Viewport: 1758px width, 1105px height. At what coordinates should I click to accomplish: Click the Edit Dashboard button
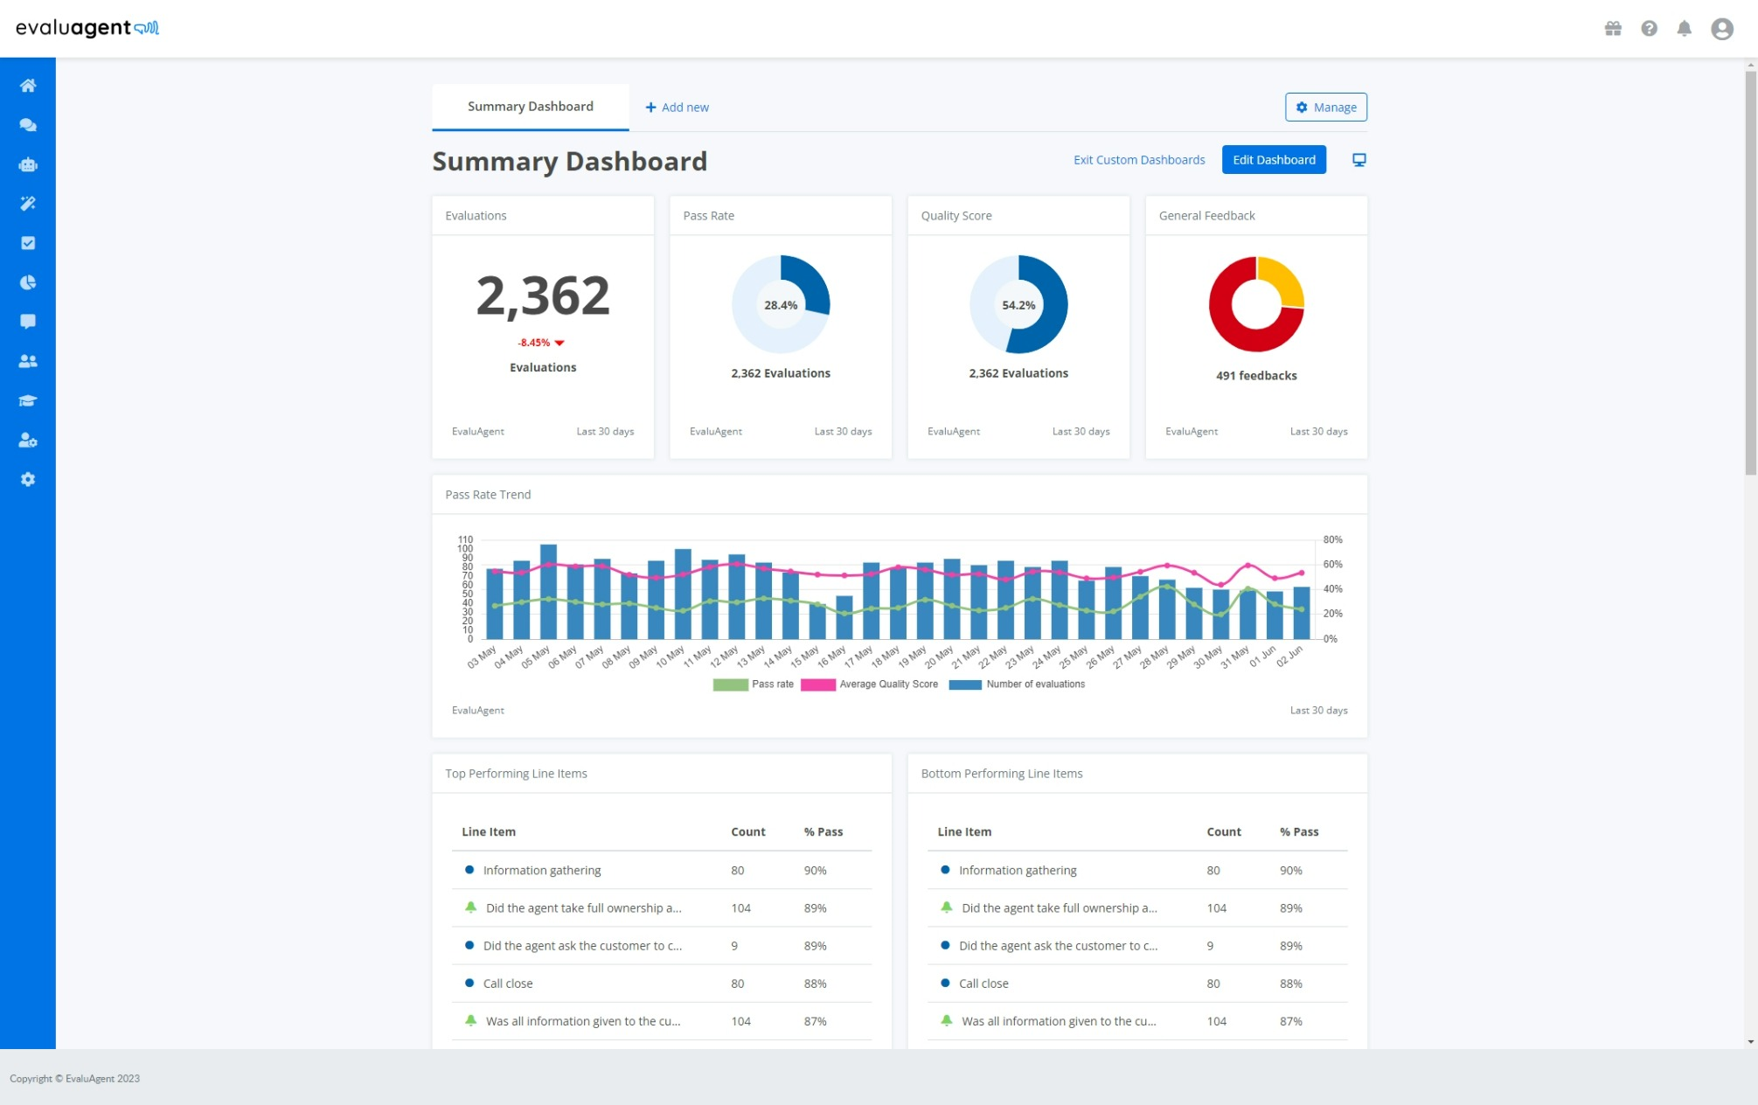coord(1274,159)
